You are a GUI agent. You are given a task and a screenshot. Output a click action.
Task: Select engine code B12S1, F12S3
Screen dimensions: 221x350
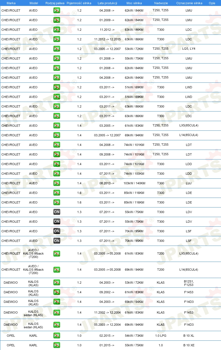(189, 283)
